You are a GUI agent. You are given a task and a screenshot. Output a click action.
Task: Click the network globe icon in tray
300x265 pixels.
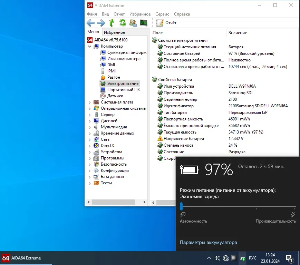(x=226, y=258)
